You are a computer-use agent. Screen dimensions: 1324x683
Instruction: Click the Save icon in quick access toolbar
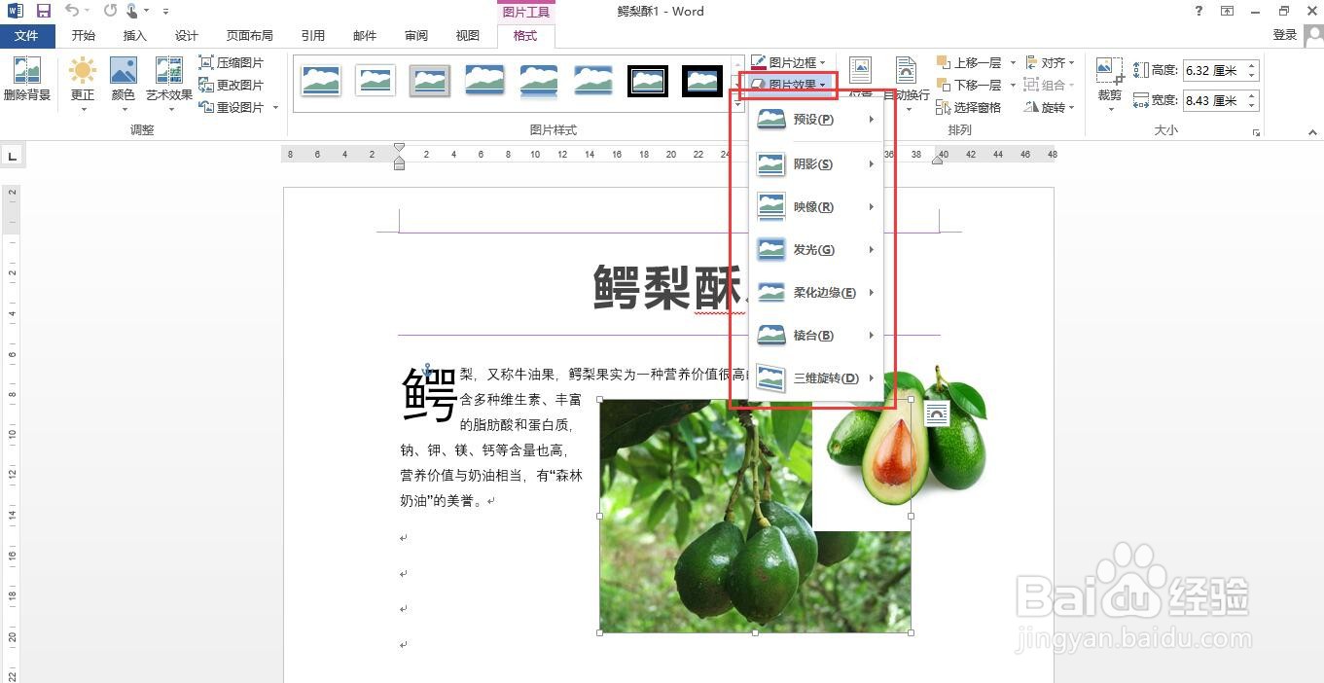pos(43,11)
